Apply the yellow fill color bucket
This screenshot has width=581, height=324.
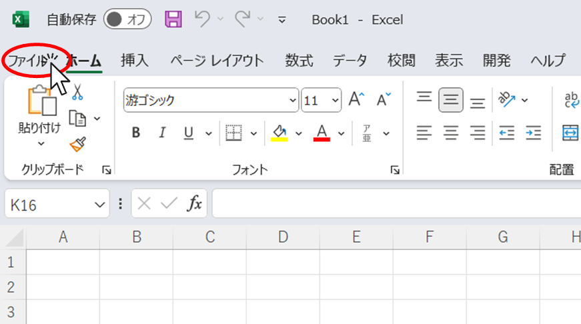pyautogui.click(x=279, y=133)
